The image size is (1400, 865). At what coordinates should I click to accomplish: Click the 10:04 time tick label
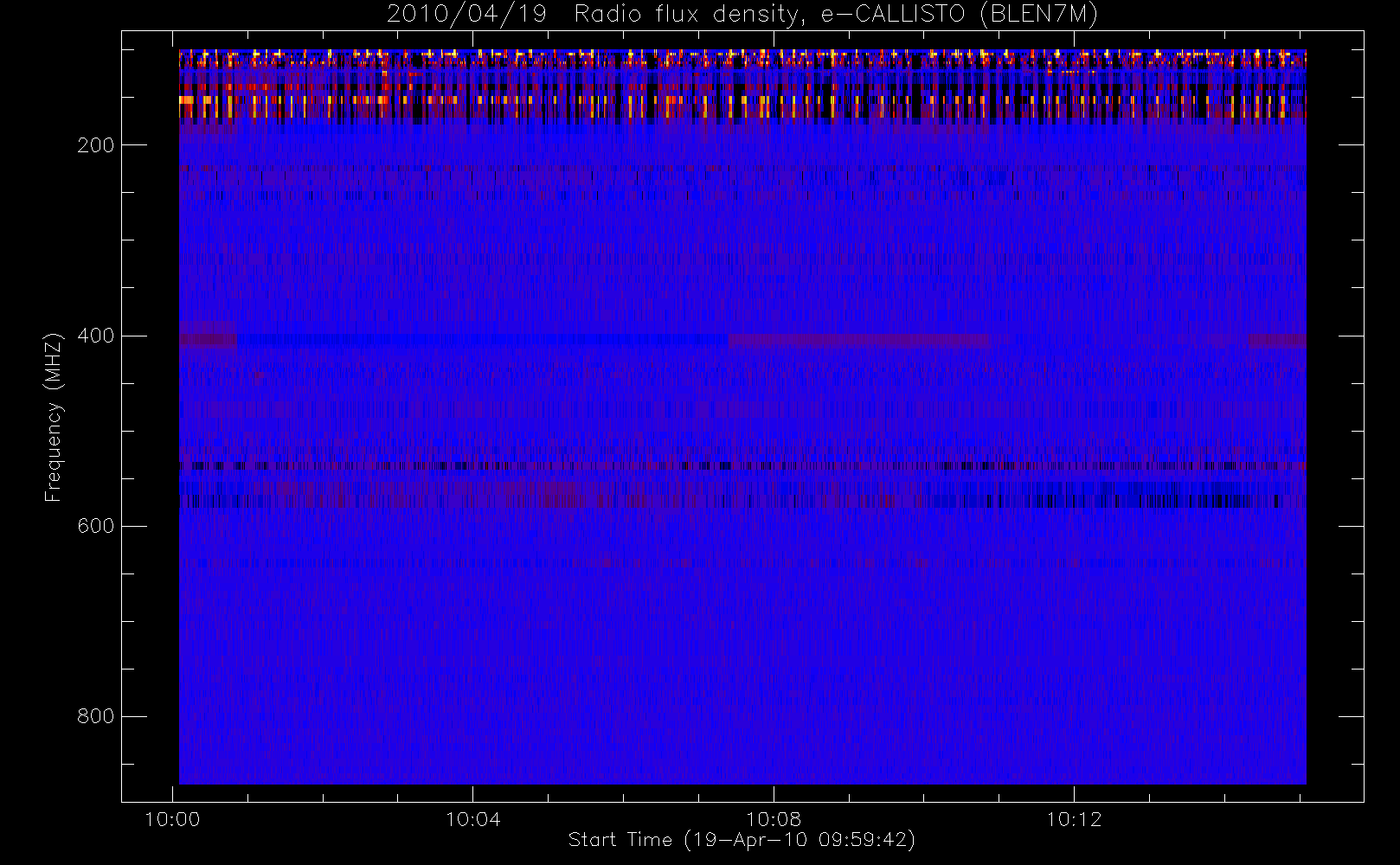(472, 819)
